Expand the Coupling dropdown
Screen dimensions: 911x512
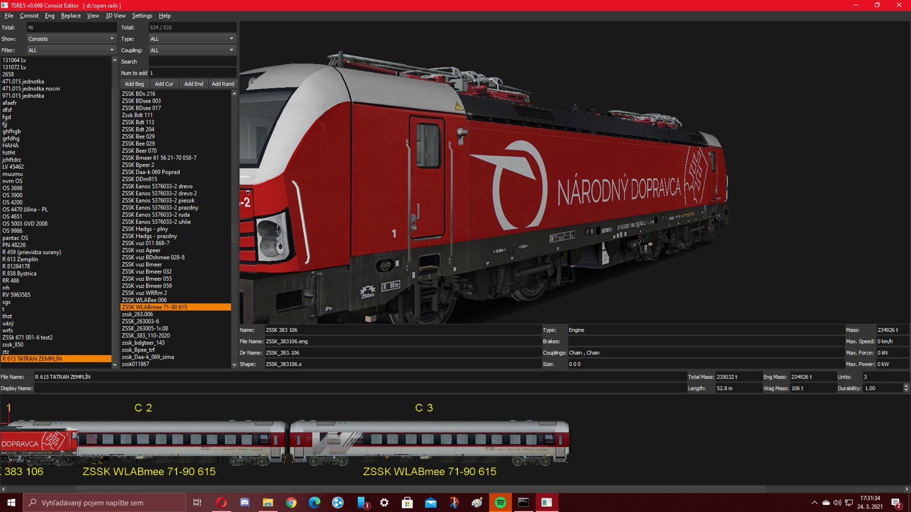click(192, 50)
